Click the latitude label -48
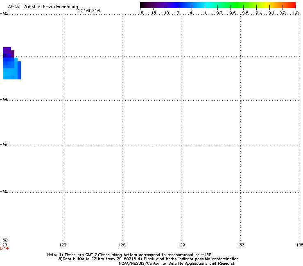The width and height of the screenshot is (303, 266). coord(4,192)
